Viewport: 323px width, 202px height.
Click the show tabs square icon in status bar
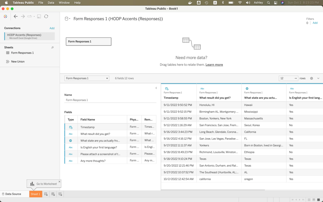(x=318, y=200)
